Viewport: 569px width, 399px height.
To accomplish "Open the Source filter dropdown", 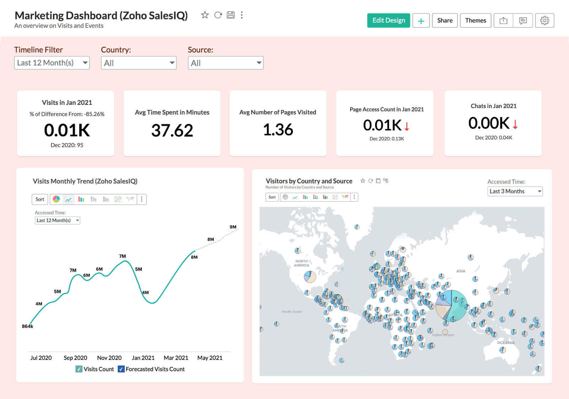I will click(225, 63).
